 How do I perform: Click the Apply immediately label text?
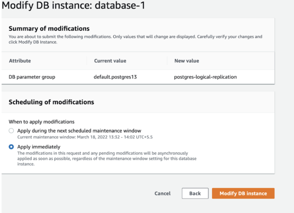pyautogui.click(x=39, y=147)
